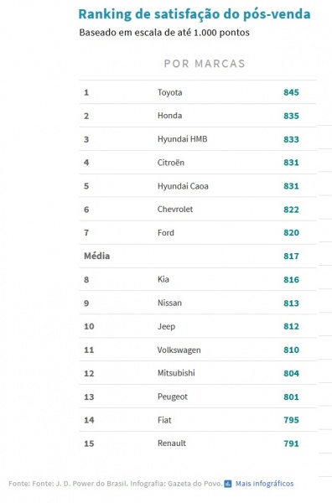
Task: Open the Mais infográficos link
Action: pyautogui.click(x=264, y=484)
